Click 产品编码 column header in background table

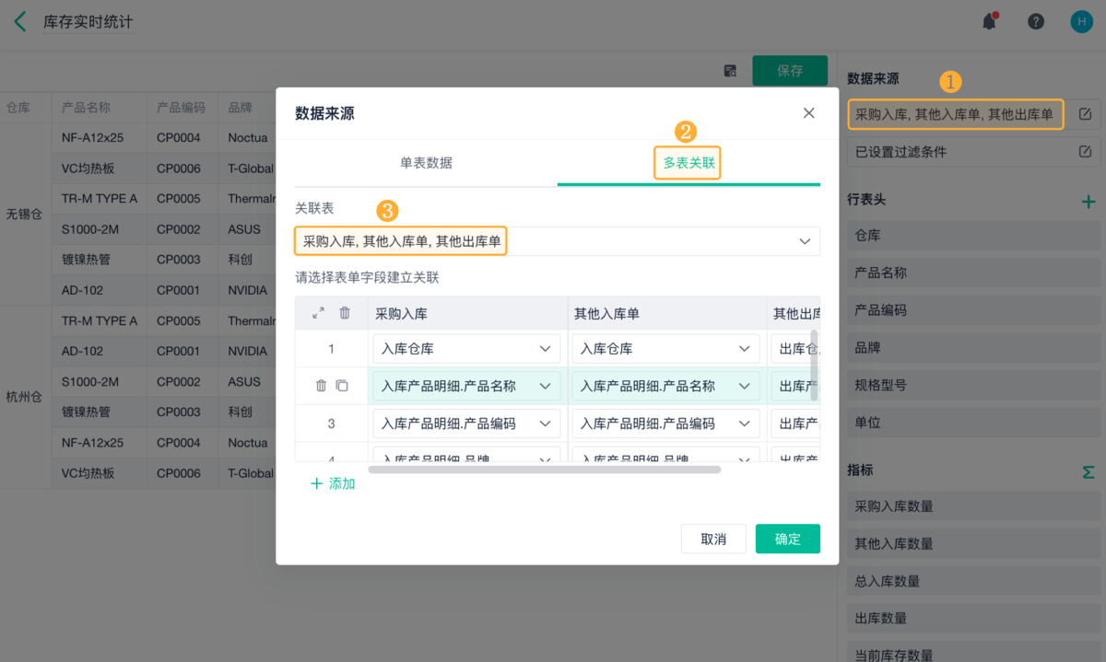[x=181, y=108]
